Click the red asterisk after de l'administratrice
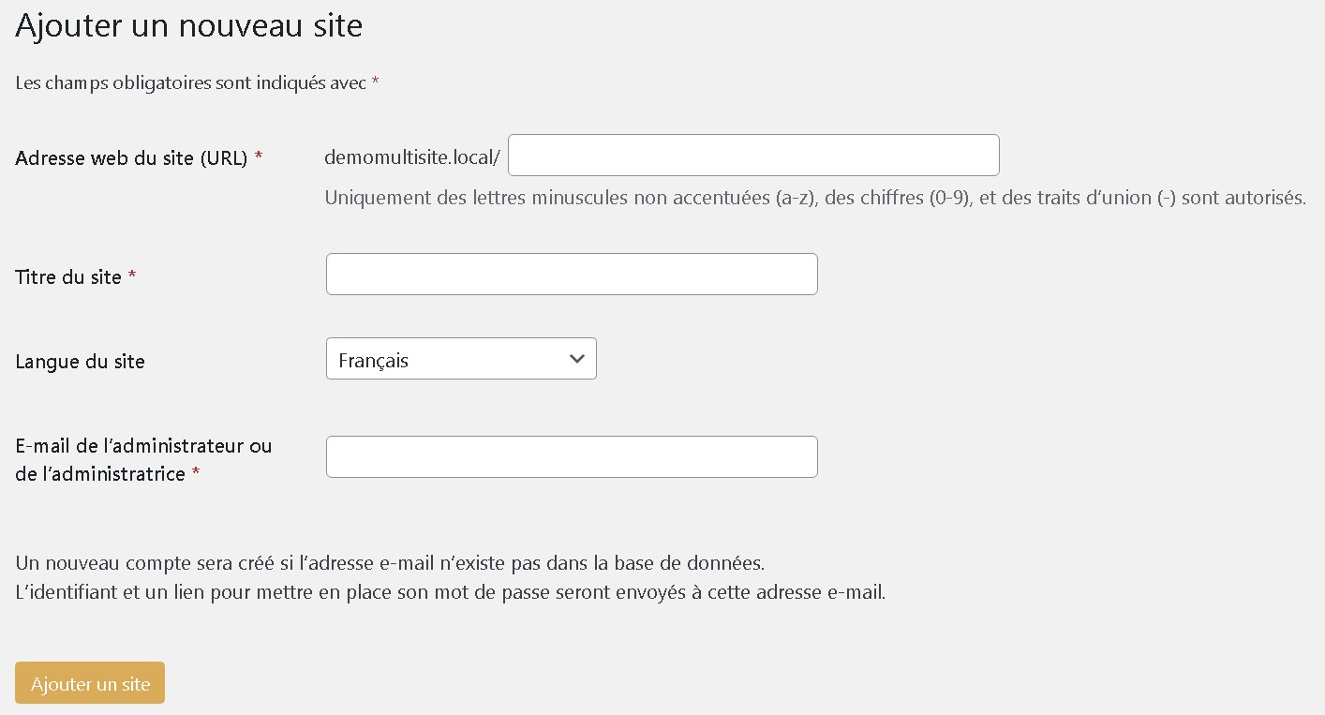The width and height of the screenshot is (1325, 715). point(196,473)
